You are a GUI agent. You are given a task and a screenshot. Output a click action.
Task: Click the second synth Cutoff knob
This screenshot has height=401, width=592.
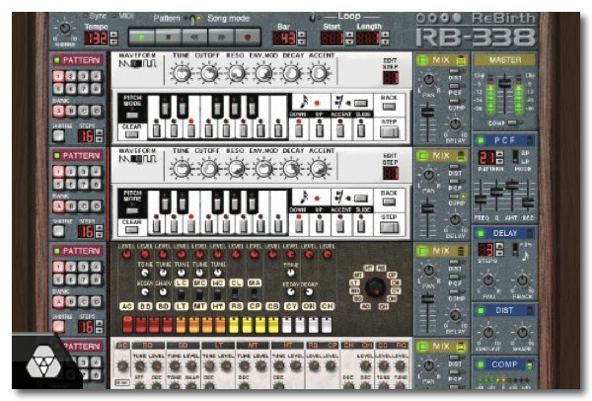[209, 168]
